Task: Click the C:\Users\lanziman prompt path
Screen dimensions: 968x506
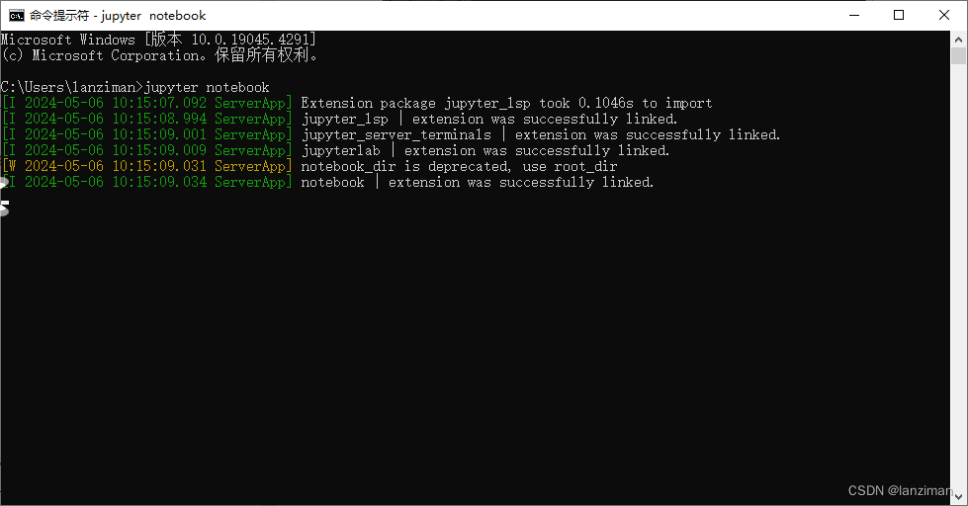Action: pos(71,88)
